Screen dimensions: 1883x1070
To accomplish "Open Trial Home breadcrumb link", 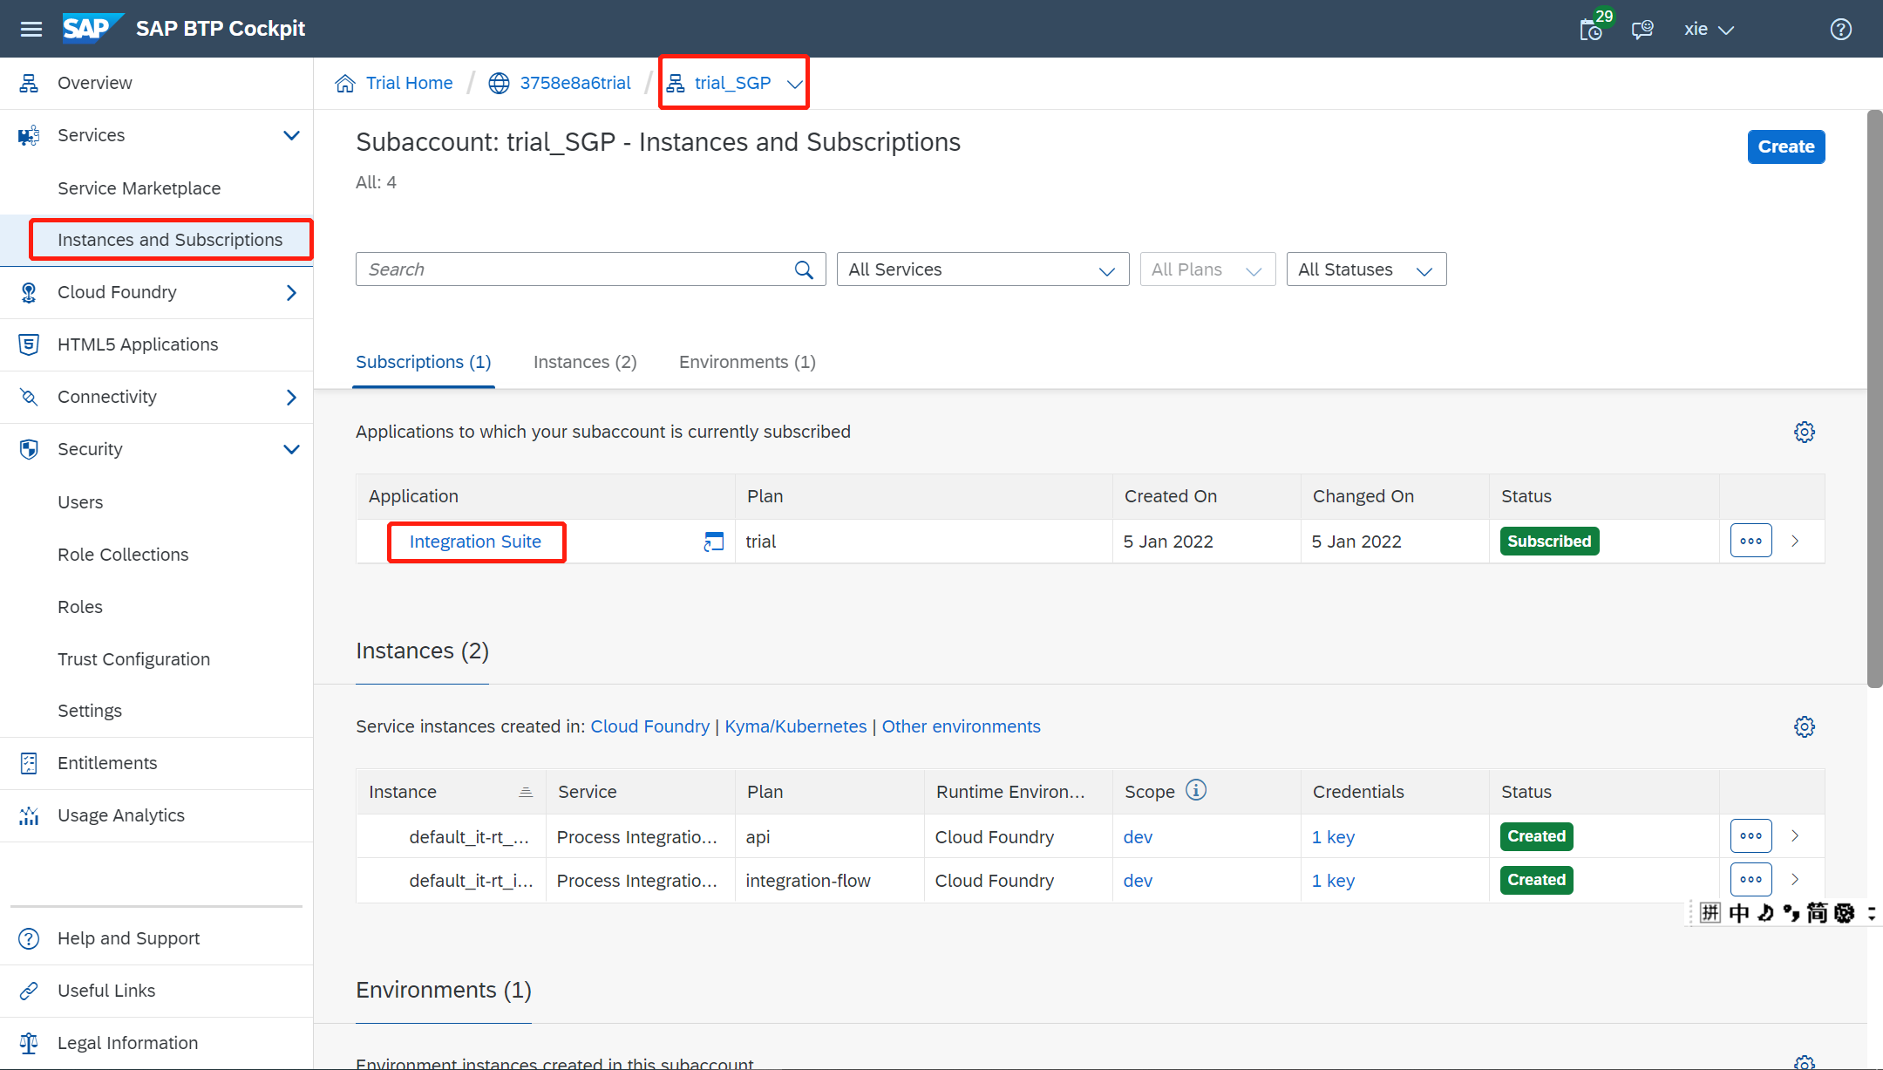I will coord(409,83).
